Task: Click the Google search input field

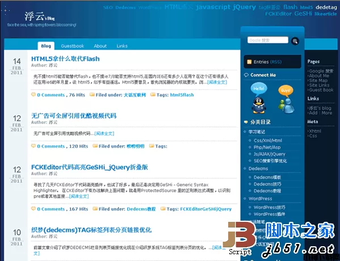Action: (268, 40)
